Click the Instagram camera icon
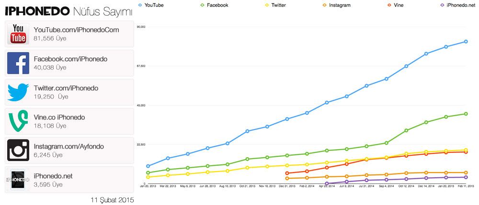479x205 pixels. click(18, 150)
